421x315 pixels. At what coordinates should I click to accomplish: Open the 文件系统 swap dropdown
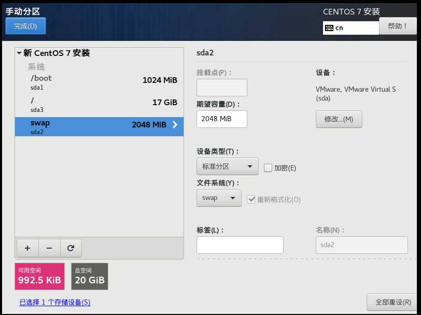(219, 197)
